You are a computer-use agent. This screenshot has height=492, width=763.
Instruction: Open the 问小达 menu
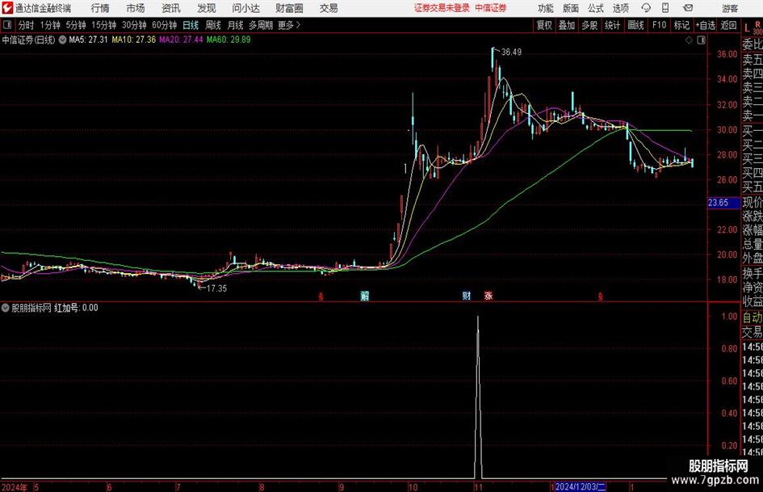coord(245,8)
